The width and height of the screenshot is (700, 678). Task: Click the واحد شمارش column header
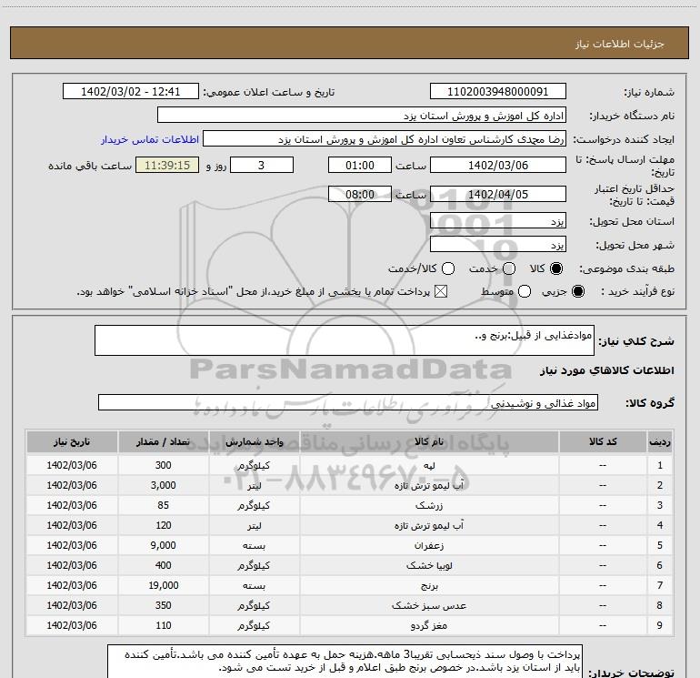[254, 441]
